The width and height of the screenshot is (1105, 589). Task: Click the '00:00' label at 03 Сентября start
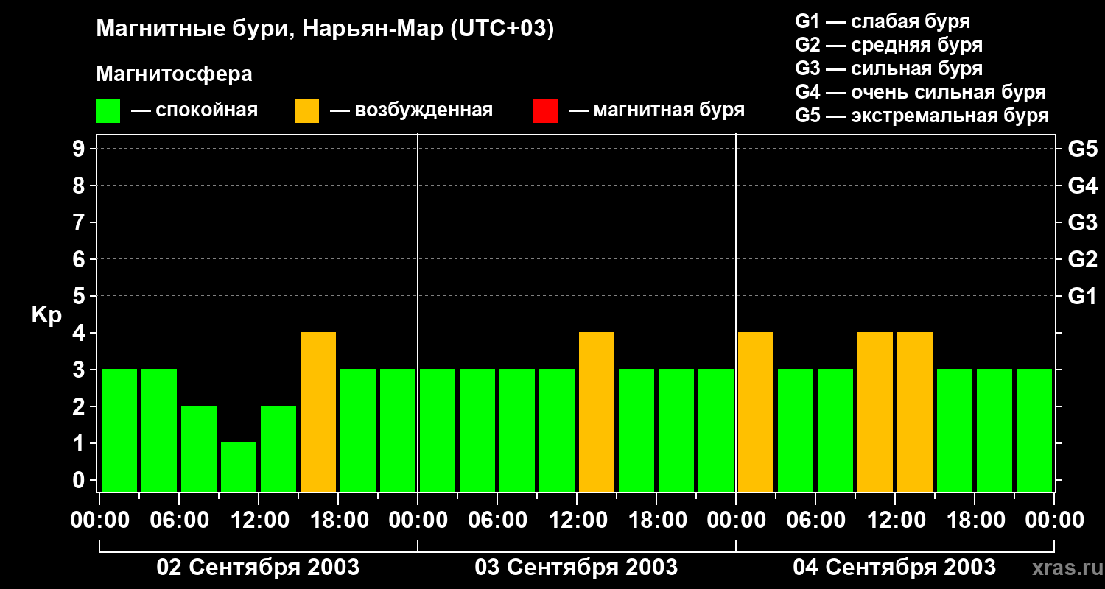(418, 521)
